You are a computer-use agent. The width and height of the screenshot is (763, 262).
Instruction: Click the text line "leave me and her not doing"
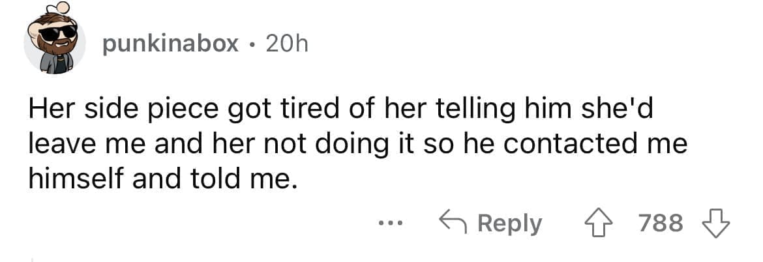tap(357, 144)
